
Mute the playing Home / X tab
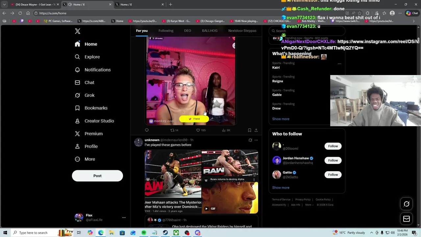[70, 5]
